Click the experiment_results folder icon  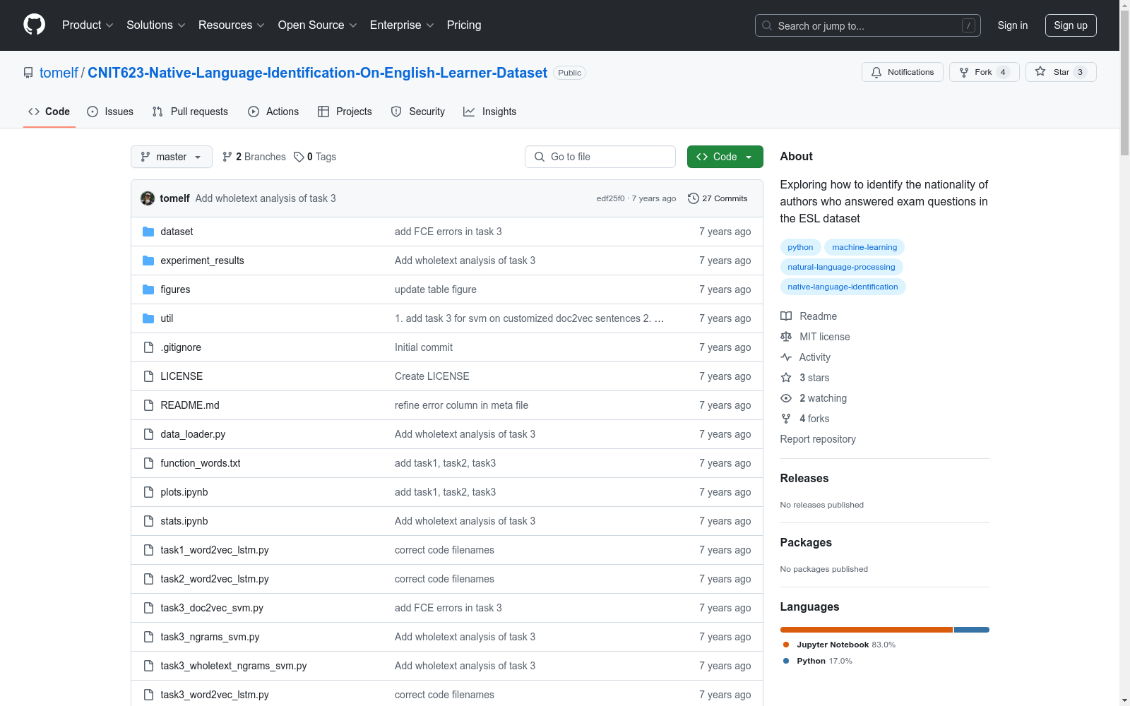(148, 261)
